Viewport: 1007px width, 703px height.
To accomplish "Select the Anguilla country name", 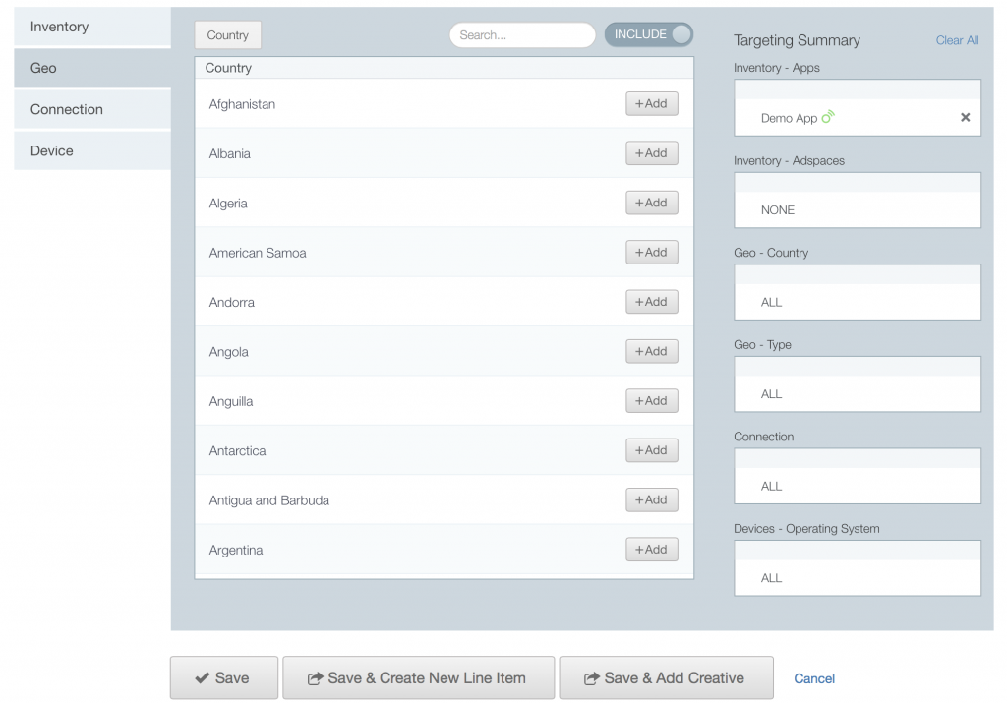I will pos(231,401).
